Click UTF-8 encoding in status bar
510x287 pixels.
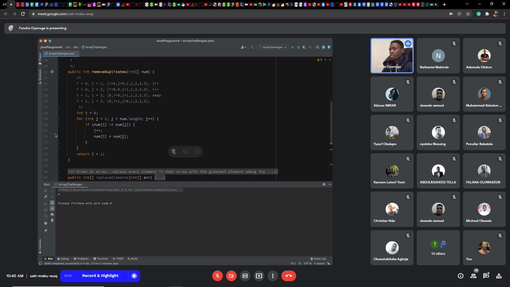[x=307, y=263]
